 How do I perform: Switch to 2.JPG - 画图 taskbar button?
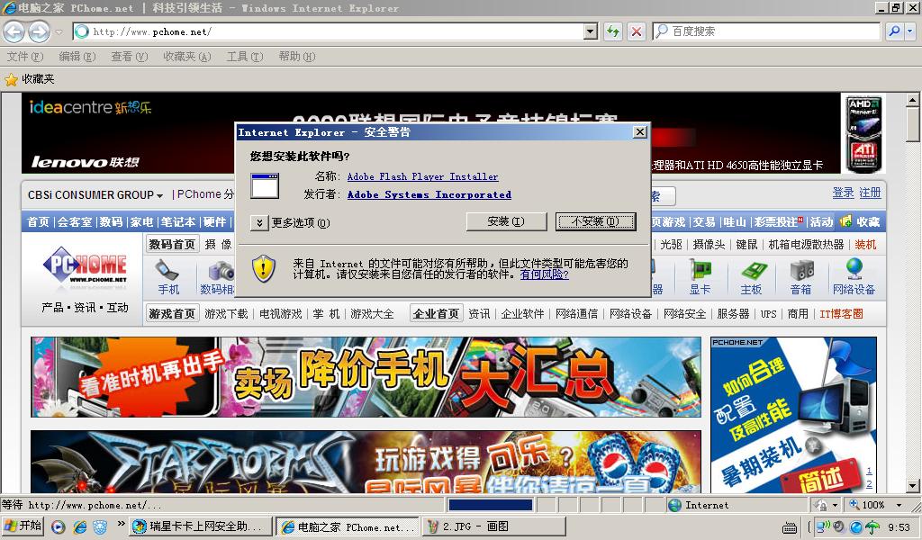coord(494,526)
